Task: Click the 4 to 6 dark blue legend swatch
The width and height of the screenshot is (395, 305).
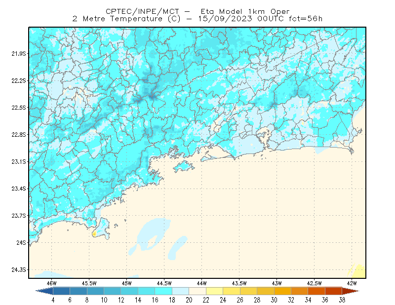Action: [x=61, y=291]
